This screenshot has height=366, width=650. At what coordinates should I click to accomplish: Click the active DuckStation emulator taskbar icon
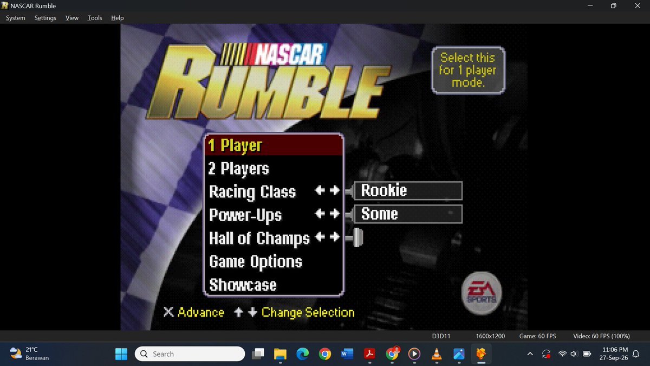point(480,354)
